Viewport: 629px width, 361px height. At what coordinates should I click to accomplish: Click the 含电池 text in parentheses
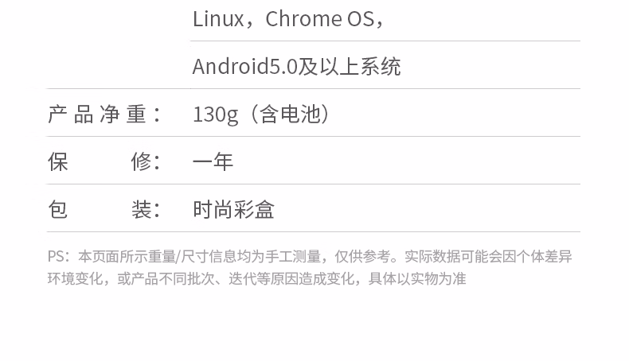(291, 115)
